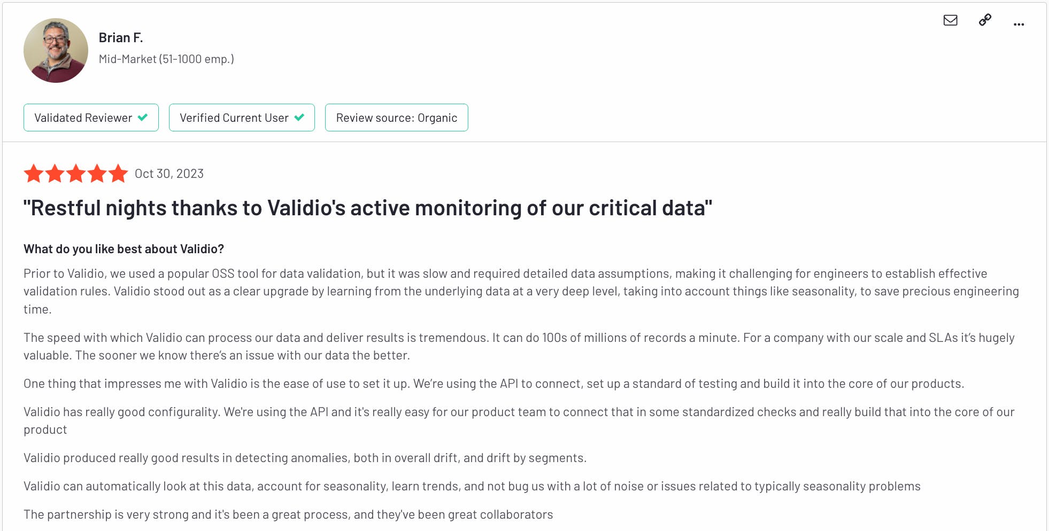The height and width of the screenshot is (531, 1049).
Task: Click the green checkmark beside Verified Current User
Action: coord(299,118)
